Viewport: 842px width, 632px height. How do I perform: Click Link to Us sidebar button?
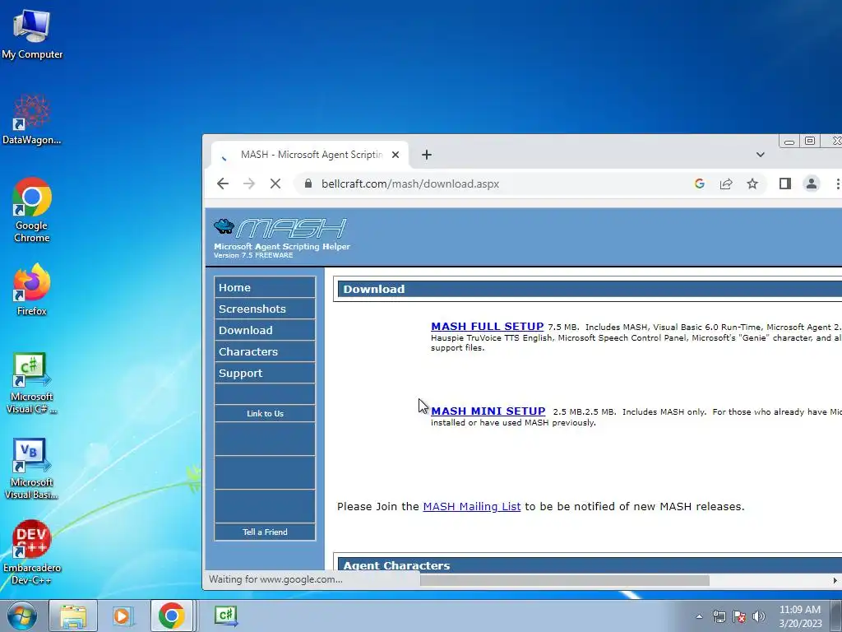[x=265, y=413]
